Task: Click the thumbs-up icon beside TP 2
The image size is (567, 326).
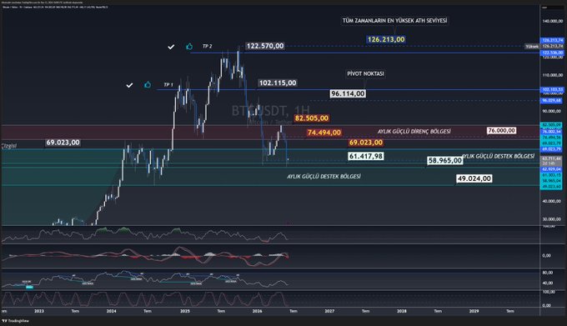Action: (x=189, y=46)
